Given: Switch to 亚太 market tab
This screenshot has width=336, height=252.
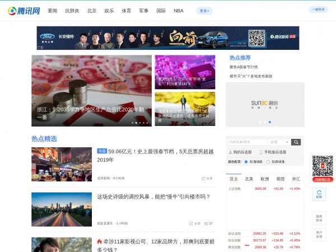Looking at the screenshot, I should (234, 179).
